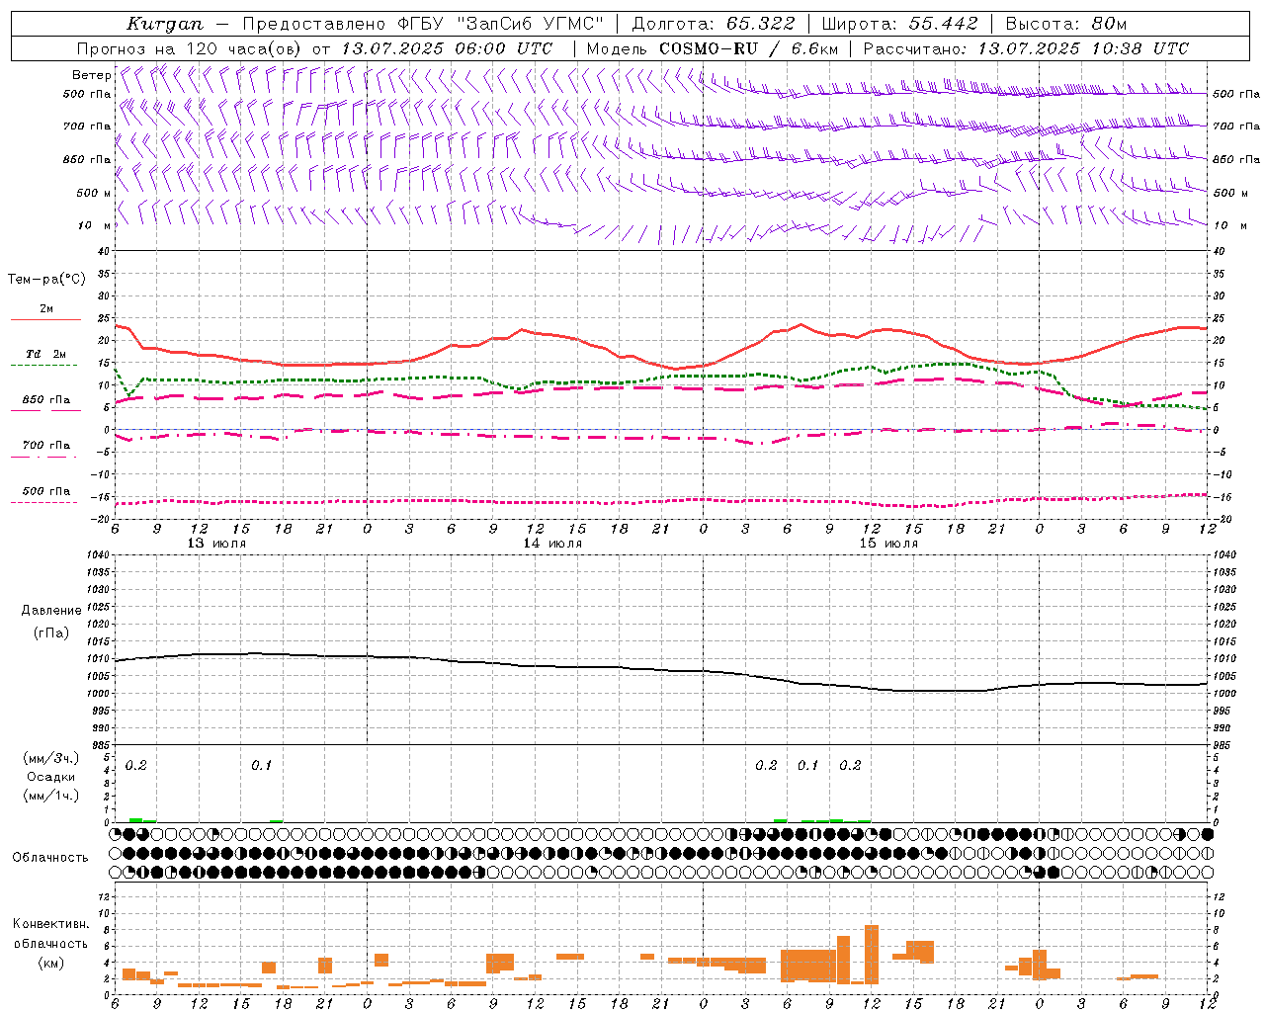
Task: Click the red solid legend line under 2м
Action: (45, 319)
